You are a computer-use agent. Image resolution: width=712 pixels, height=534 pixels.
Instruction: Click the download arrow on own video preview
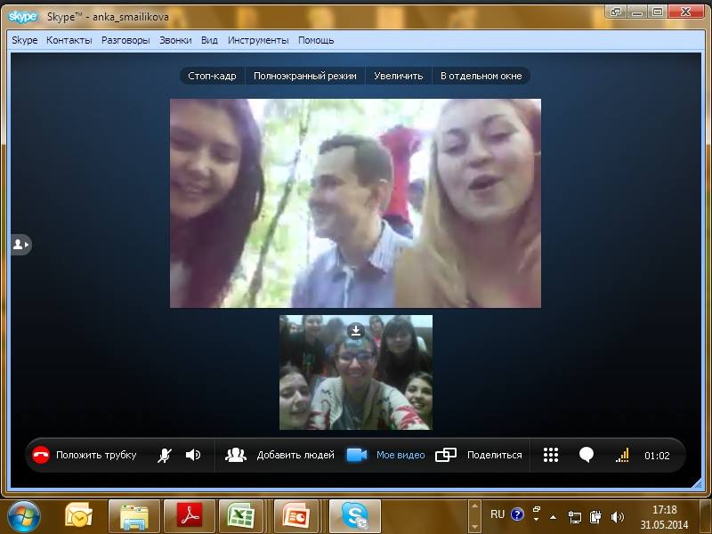click(x=356, y=330)
